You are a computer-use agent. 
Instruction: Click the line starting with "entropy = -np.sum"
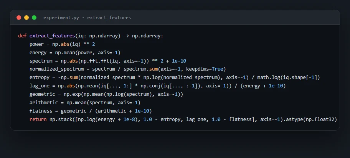pyautogui.click(x=175, y=78)
